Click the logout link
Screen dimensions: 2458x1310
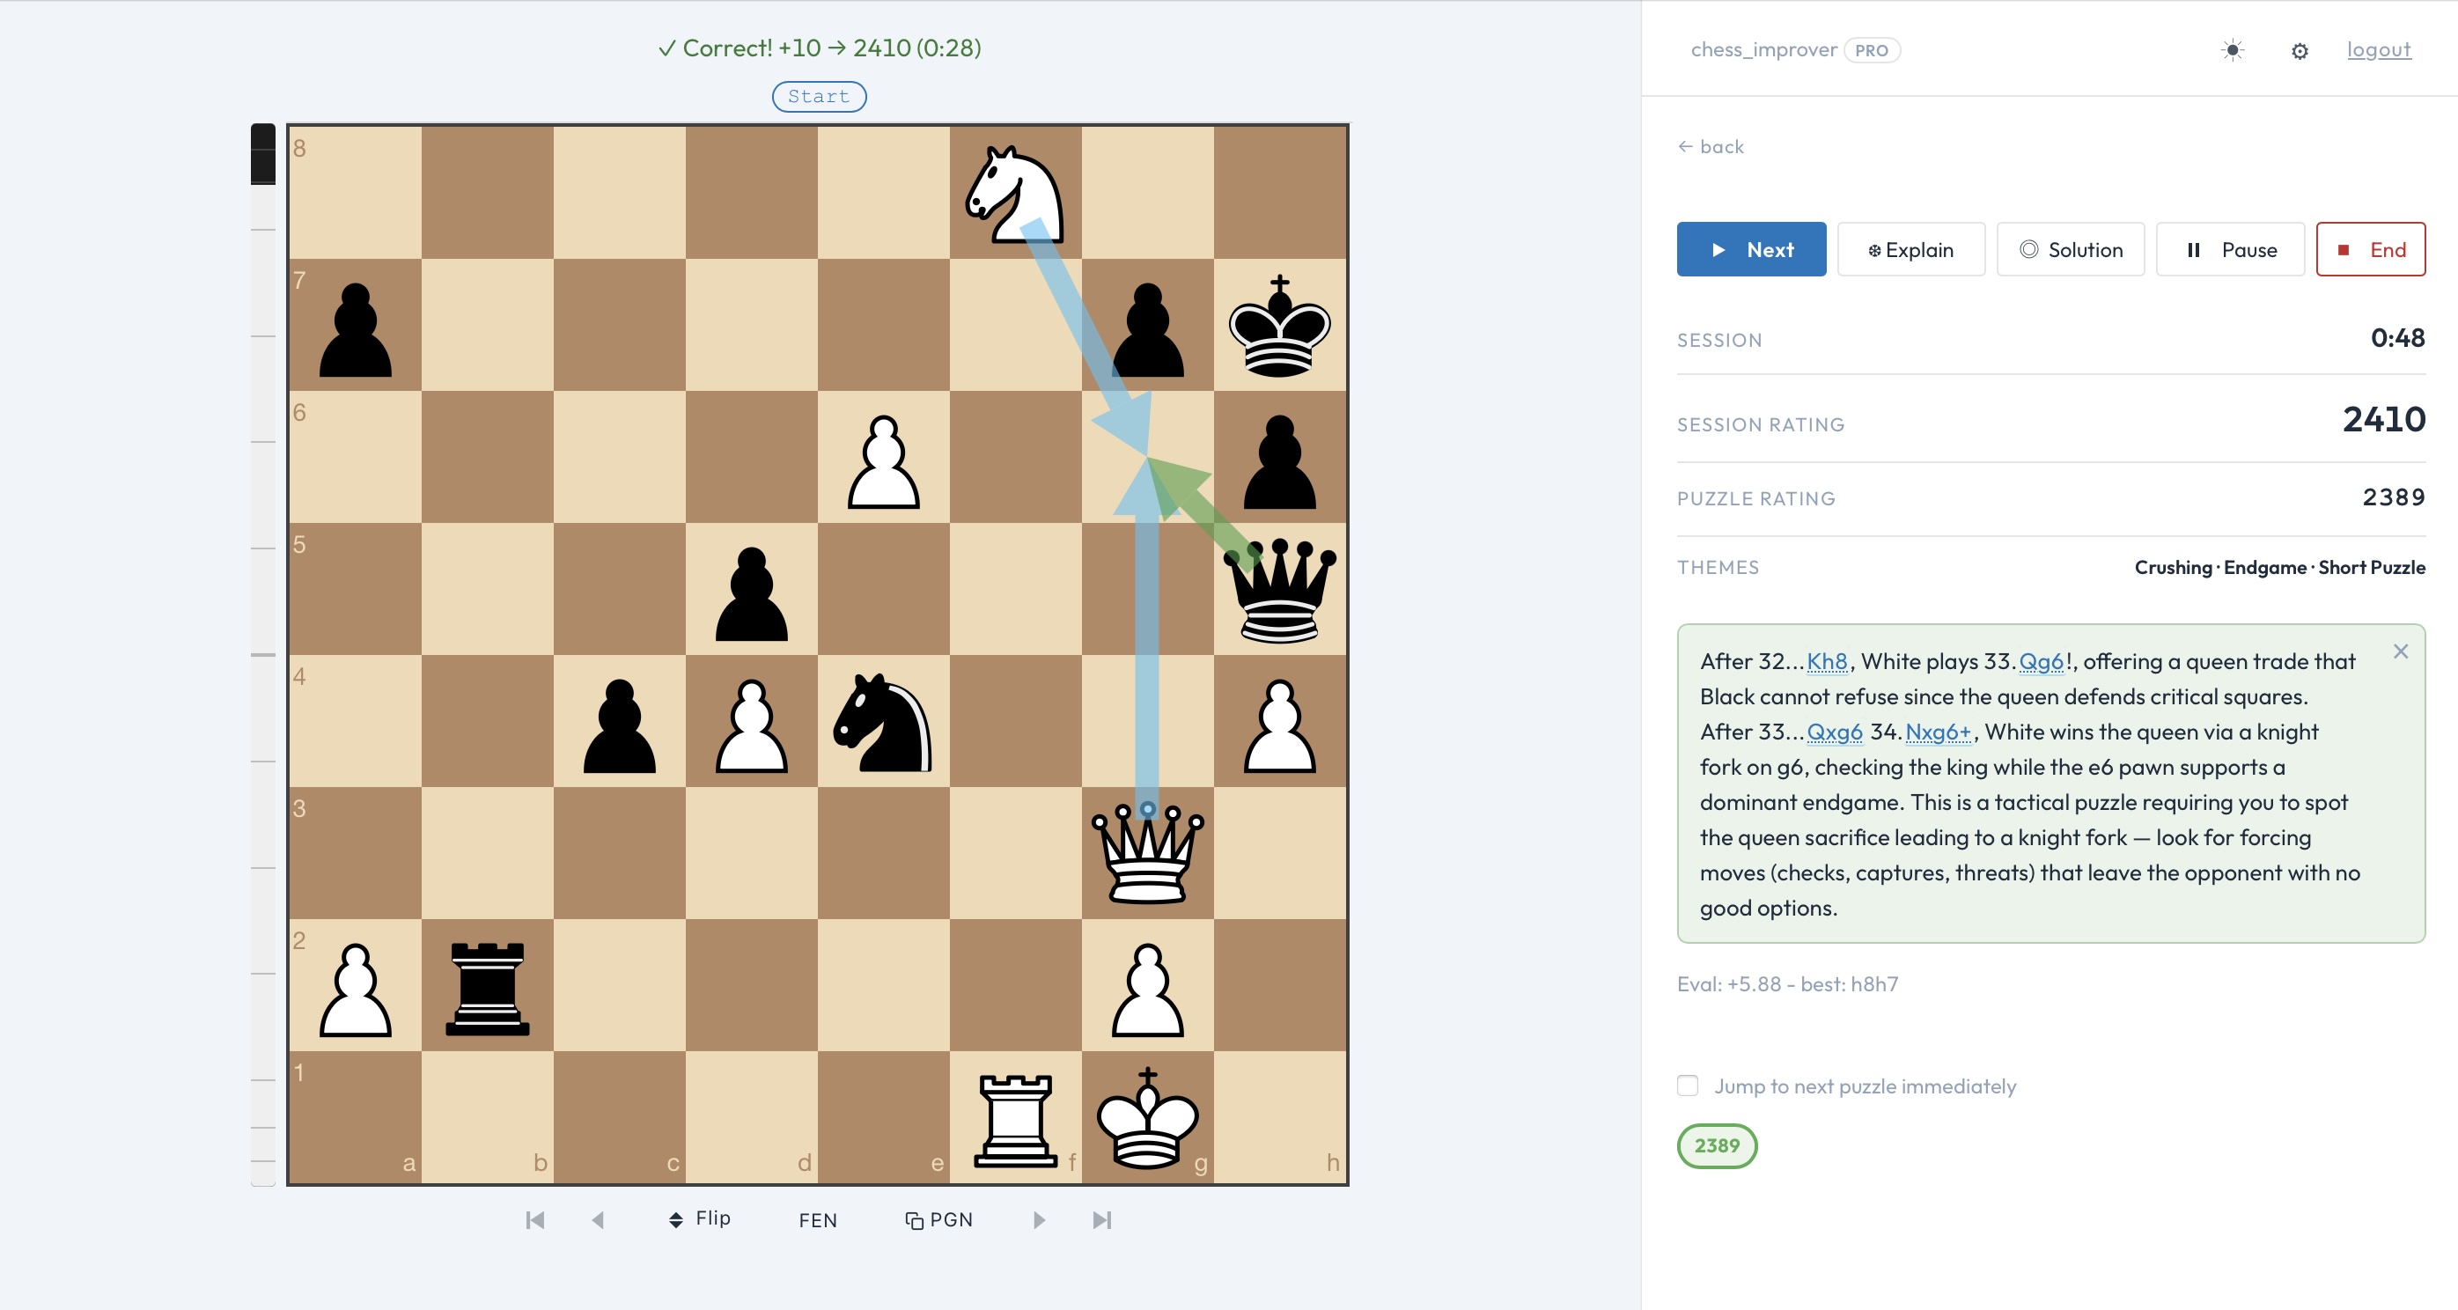point(2379,49)
